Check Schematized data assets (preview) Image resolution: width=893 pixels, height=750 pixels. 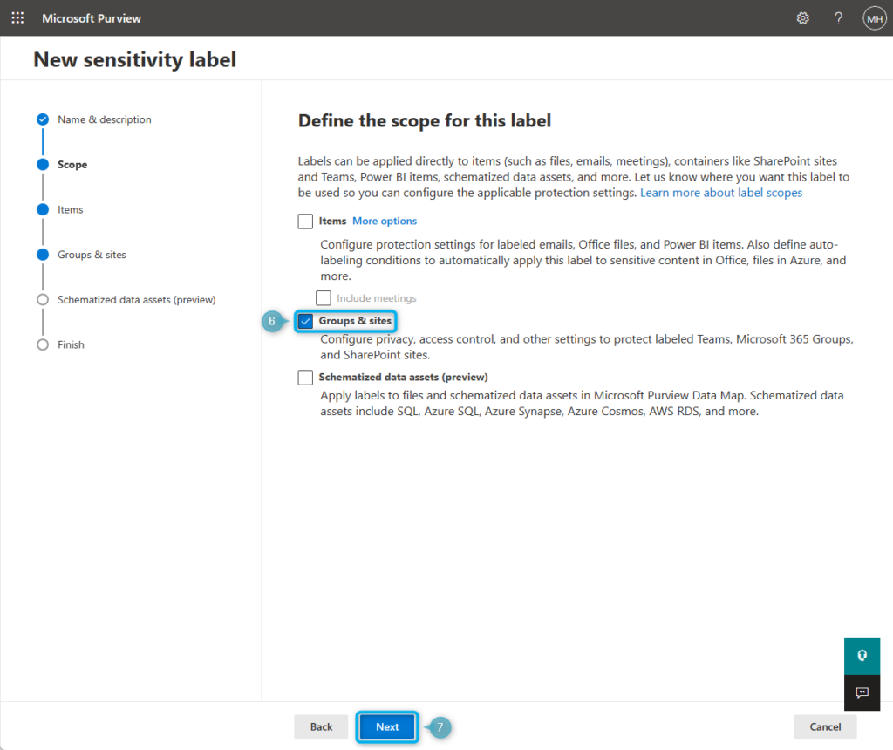(305, 377)
